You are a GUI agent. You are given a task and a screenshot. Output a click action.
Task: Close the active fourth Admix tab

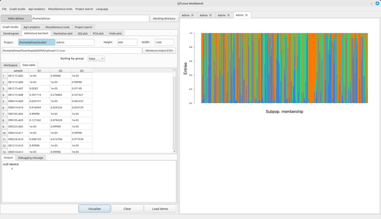[x=246, y=15]
